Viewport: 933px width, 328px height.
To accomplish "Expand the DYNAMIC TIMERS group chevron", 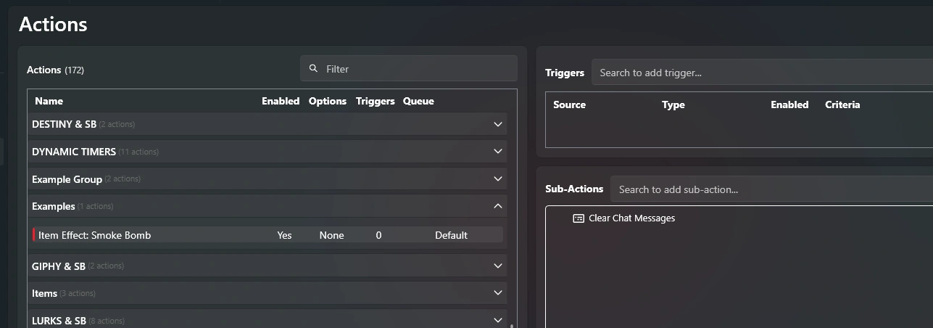I will 498,151.
